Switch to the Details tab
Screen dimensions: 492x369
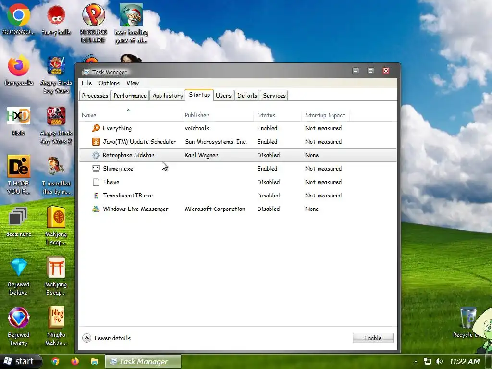(247, 96)
